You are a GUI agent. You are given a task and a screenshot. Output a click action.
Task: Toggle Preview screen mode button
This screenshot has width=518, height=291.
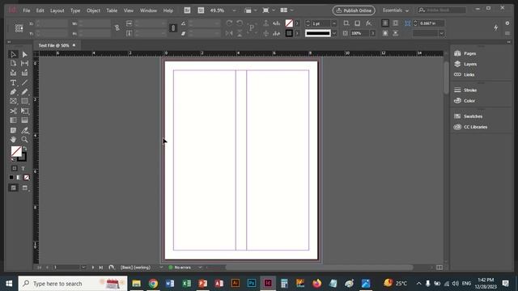pyautogui.click(x=25, y=188)
